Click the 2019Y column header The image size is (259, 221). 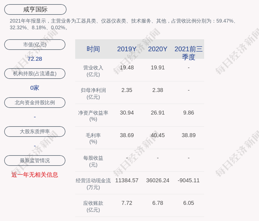[127, 49]
